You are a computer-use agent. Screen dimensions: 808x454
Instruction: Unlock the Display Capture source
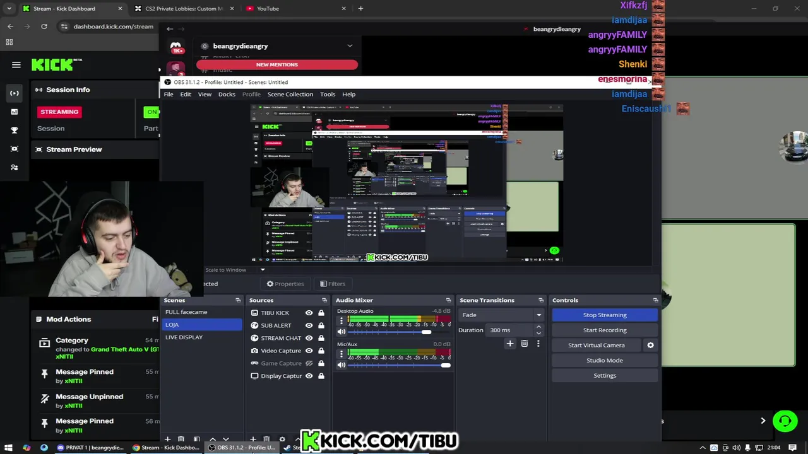[321, 376]
